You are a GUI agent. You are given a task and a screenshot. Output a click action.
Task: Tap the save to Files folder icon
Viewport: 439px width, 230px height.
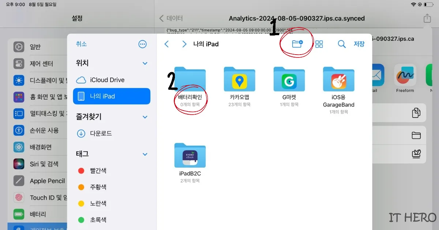pos(416,136)
